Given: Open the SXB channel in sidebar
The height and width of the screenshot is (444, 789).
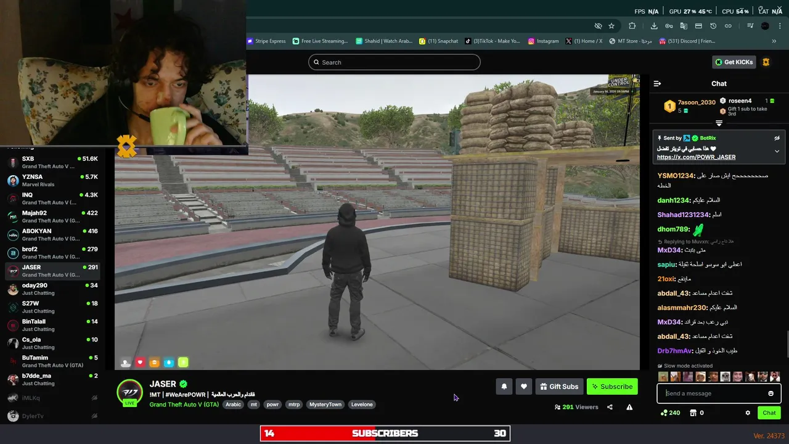Looking at the screenshot, I should 52,162.
